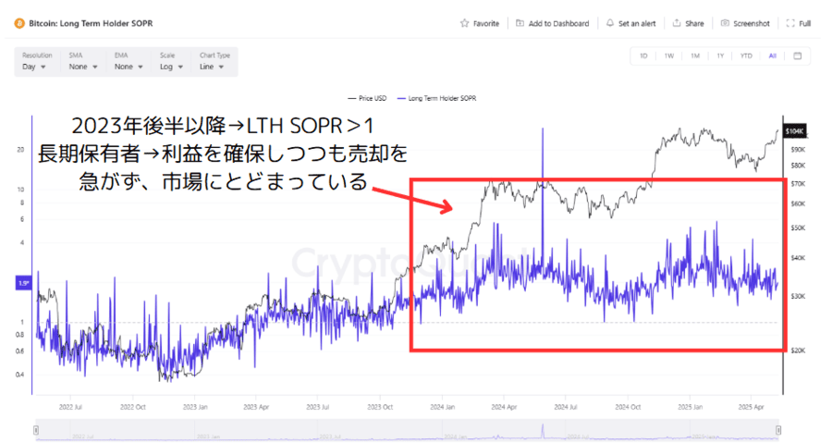The image size is (832, 443).
Task: Select the All time range
Action: coord(773,55)
